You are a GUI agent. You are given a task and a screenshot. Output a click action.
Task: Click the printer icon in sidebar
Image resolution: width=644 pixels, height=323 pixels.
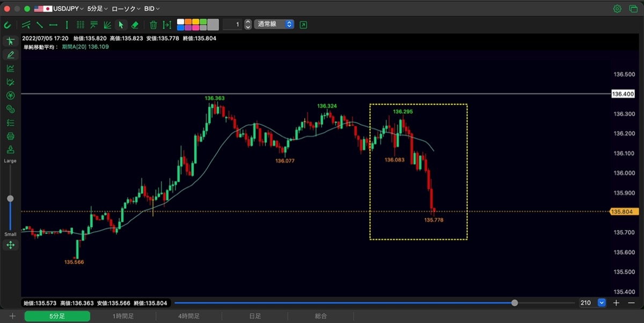10,136
